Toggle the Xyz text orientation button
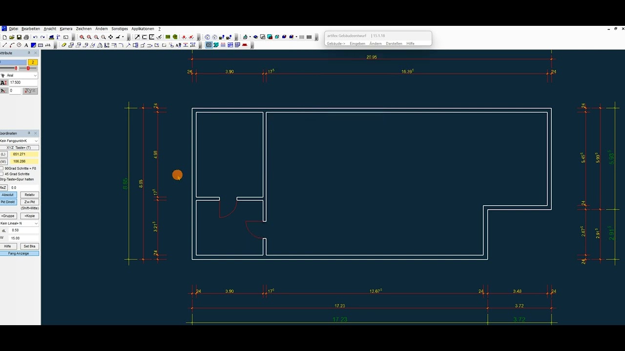 pos(30,90)
